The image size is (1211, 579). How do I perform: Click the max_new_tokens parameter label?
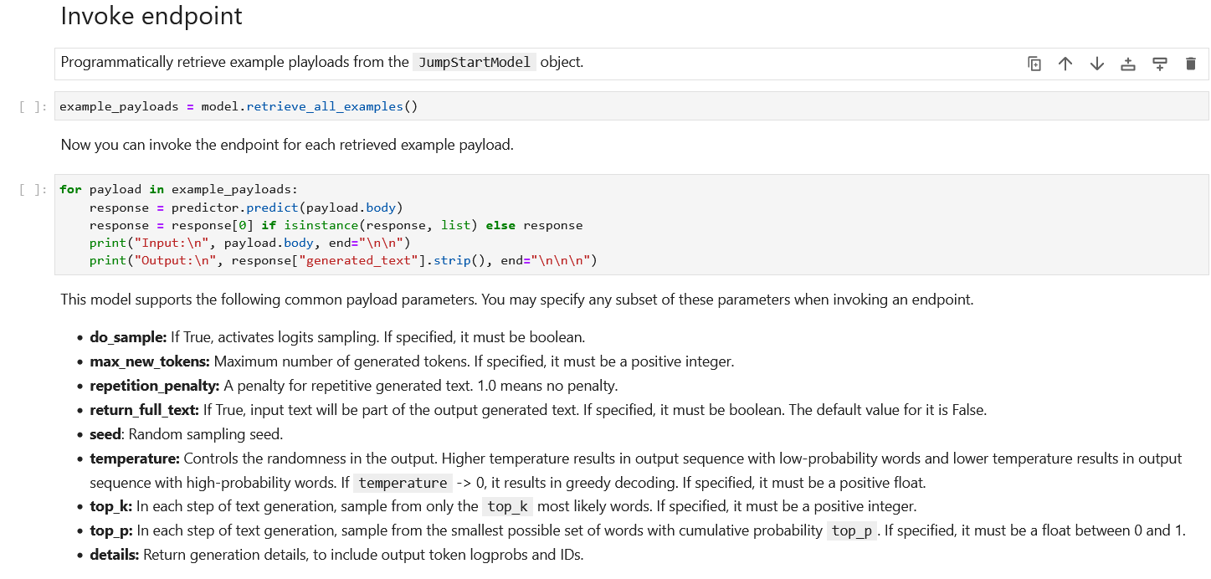point(151,361)
